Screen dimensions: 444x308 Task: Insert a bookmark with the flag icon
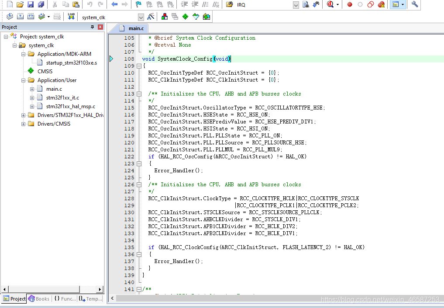tap(138, 4)
